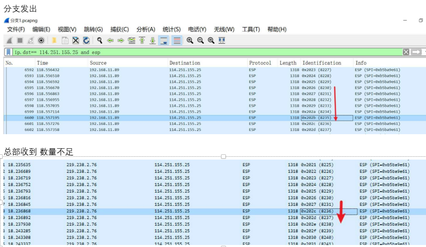Open the capture options gear icon
Viewport: 426px width, 247px height.
(41, 40)
